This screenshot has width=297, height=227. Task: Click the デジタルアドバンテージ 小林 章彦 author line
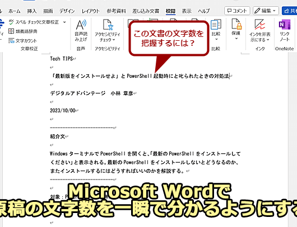pos(91,93)
